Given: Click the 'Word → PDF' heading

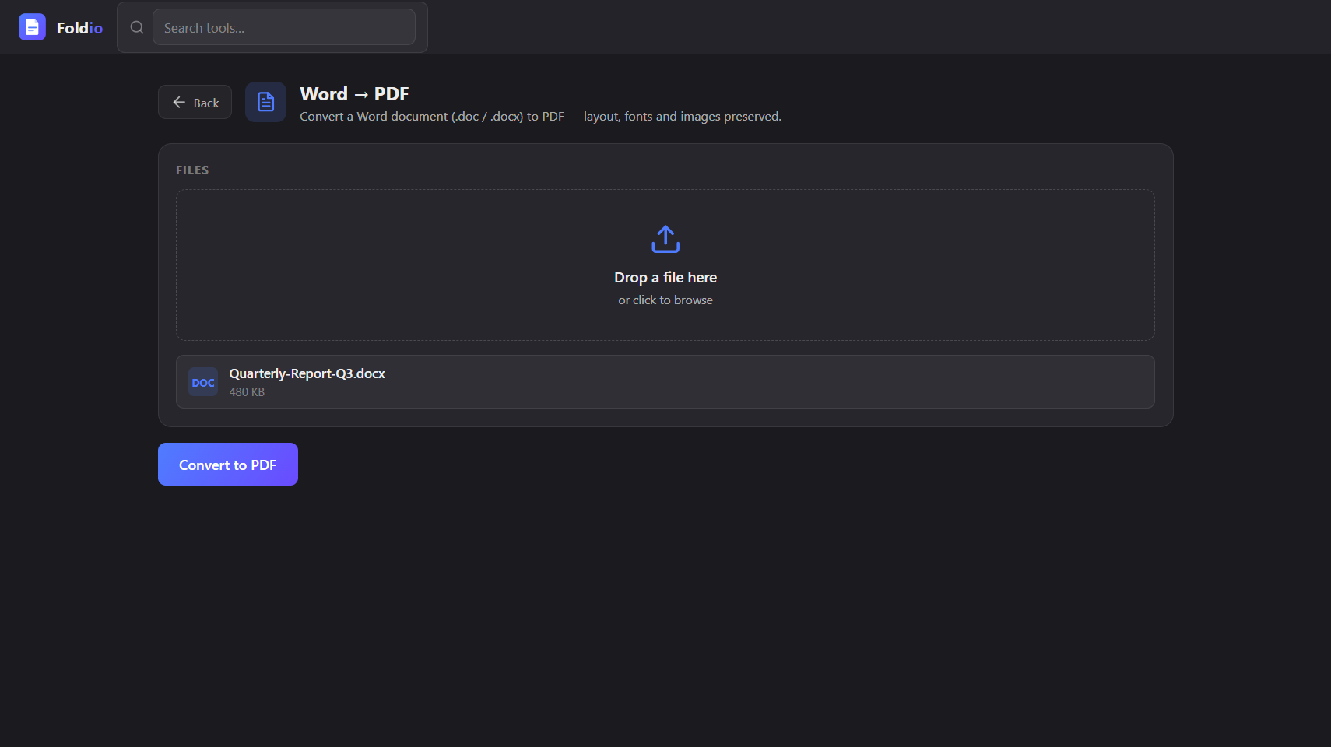Looking at the screenshot, I should pos(354,94).
